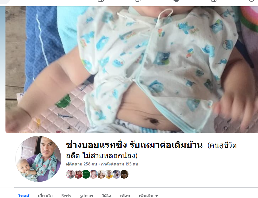Open the follower avatar of woman in black top

pos(117,174)
